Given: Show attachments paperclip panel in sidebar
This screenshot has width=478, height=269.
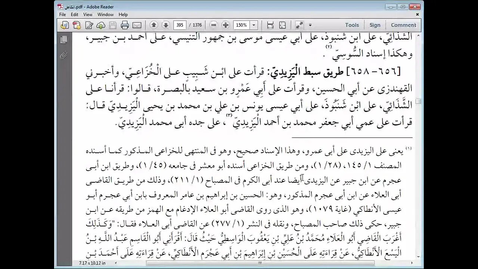Looking at the screenshot, I should pyautogui.click(x=64, y=55).
